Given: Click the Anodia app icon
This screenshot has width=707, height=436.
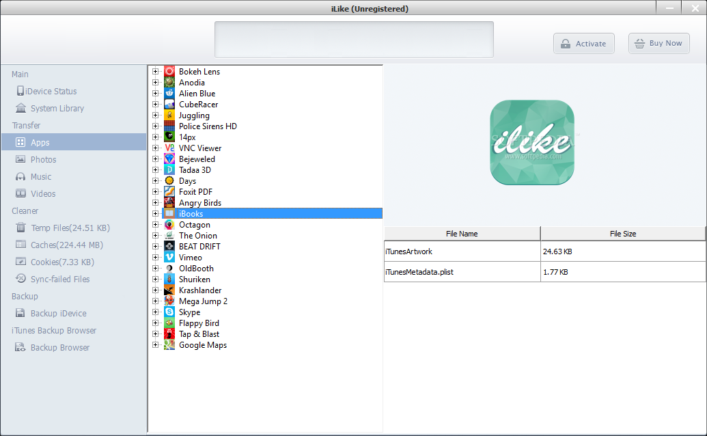Looking at the screenshot, I should coord(169,83).
